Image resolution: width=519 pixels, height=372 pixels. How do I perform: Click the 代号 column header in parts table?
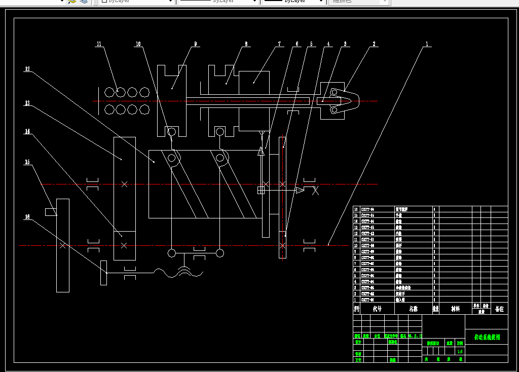coord(377,309)
